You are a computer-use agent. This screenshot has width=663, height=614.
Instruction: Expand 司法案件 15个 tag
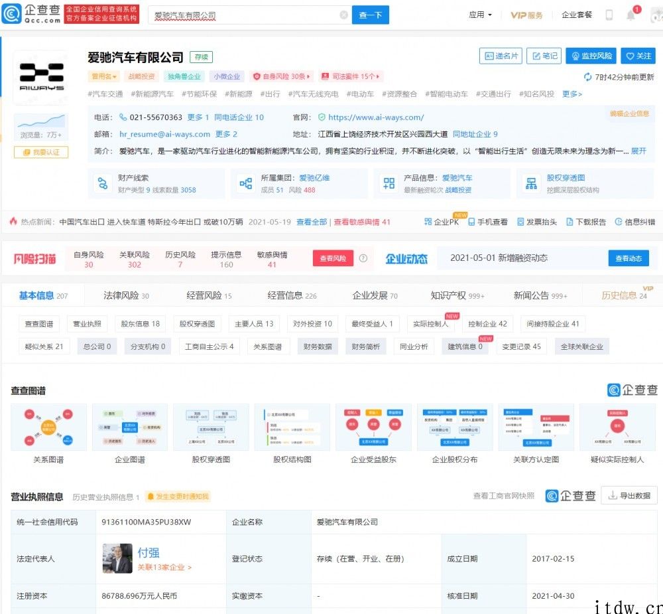pyautogui.click(x=351, y=76)
